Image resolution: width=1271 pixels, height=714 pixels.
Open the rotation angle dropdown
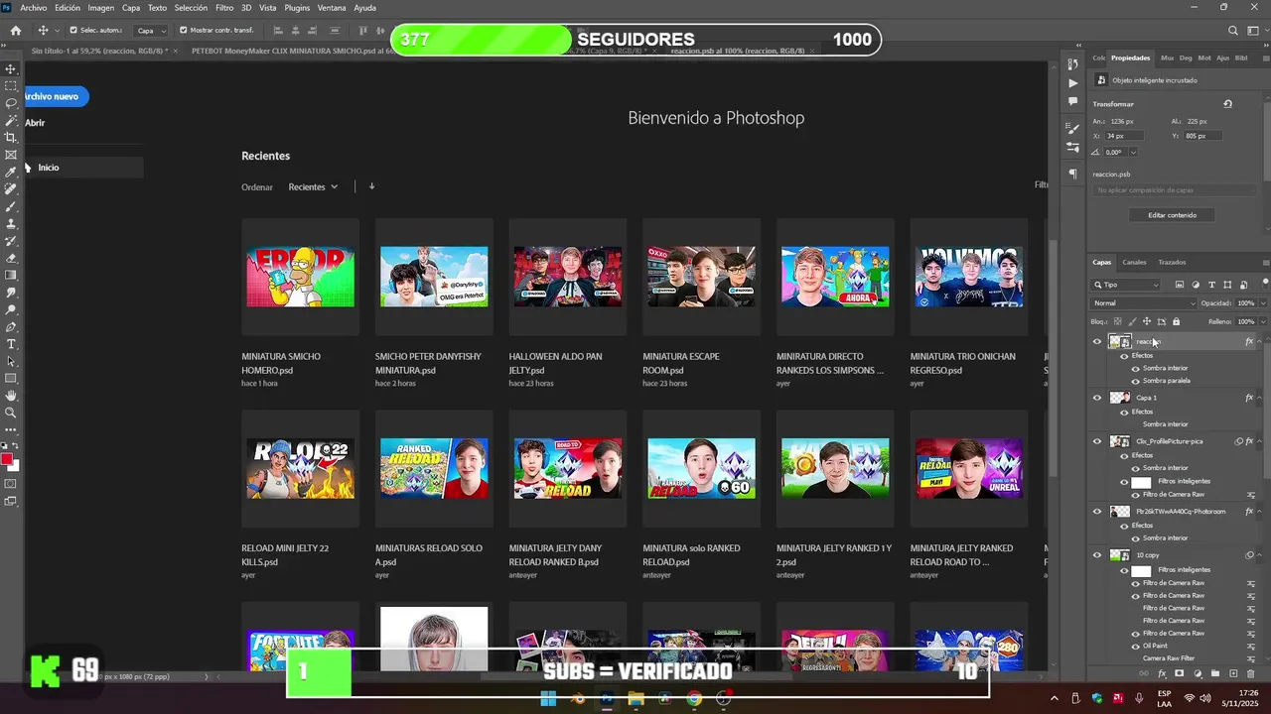click(x=1132, y=152)
